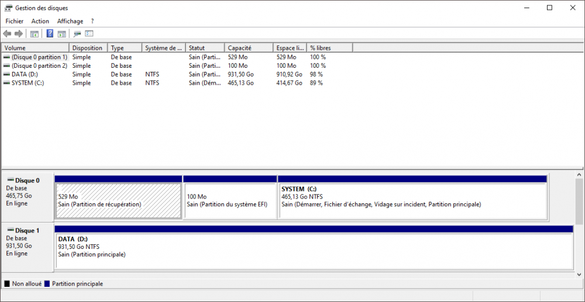Toggle the console tree pane icon
Screen dimensions: 585x302
(x=35, y=34)
